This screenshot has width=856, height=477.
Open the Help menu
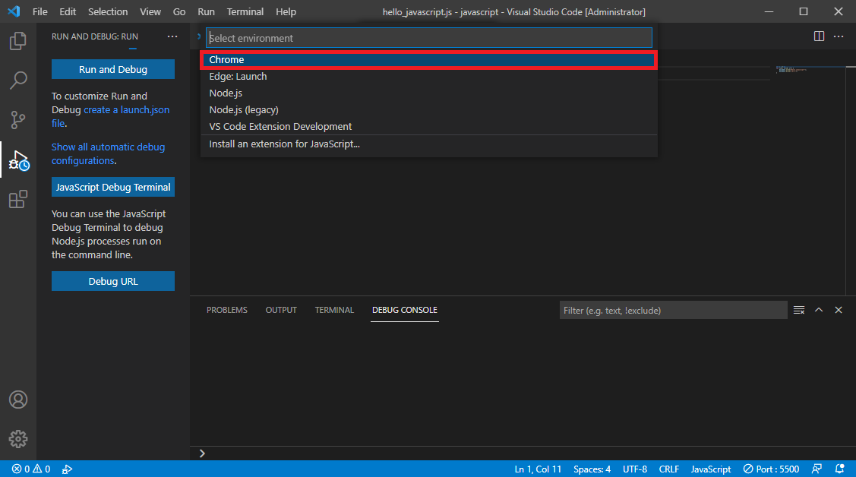[x=286, y=11]
